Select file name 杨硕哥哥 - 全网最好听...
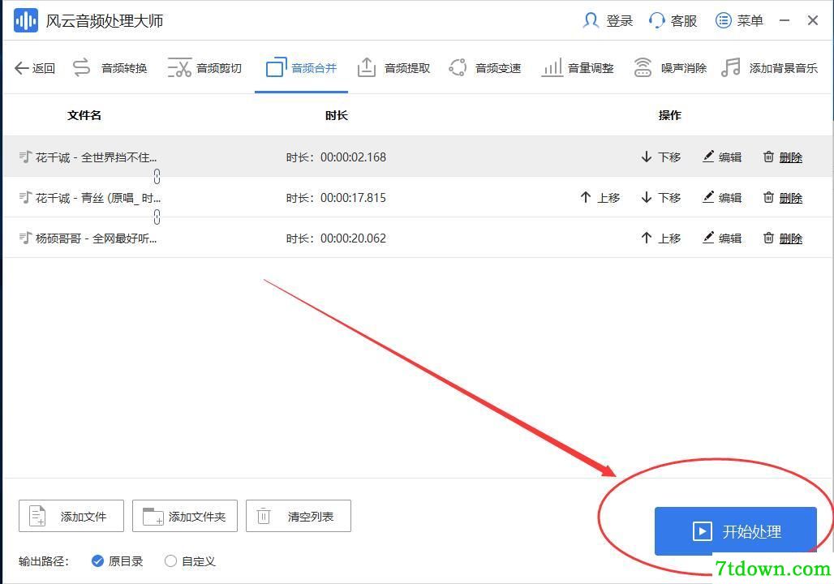Viewport: 834px width, 584px height. click(x=97, y=238)
